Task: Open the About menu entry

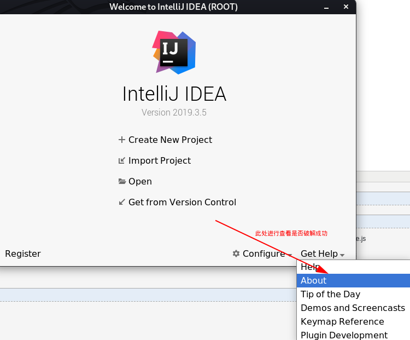Action: click(x=353, y=280)
